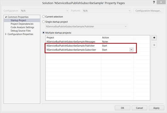Click the None action of Messages project

click(x=105, y=42)
